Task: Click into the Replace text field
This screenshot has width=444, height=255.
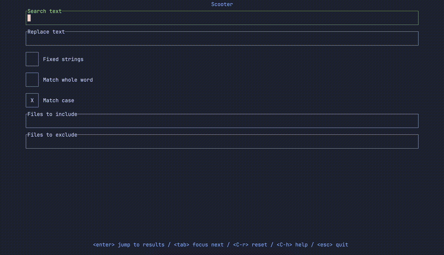Action: [x=222, y=38]
